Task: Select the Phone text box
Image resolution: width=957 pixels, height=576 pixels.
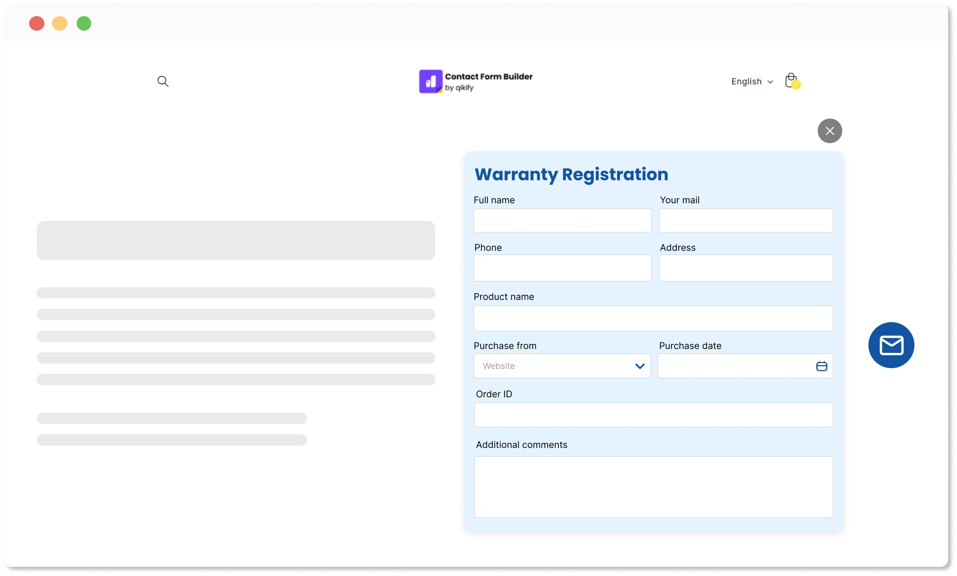Action: (562, 268)
